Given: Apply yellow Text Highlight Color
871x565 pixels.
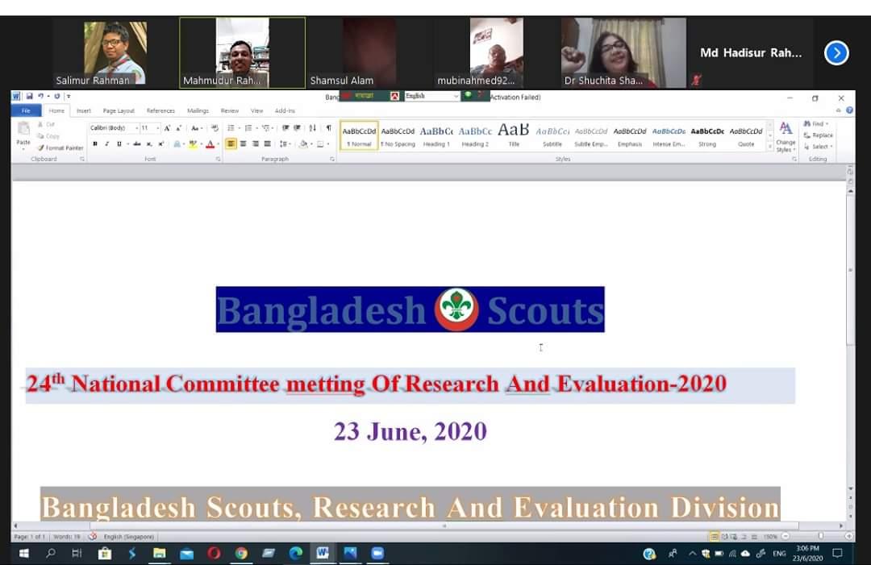Looking at the screenshot, I should click(x=192, y=143).
